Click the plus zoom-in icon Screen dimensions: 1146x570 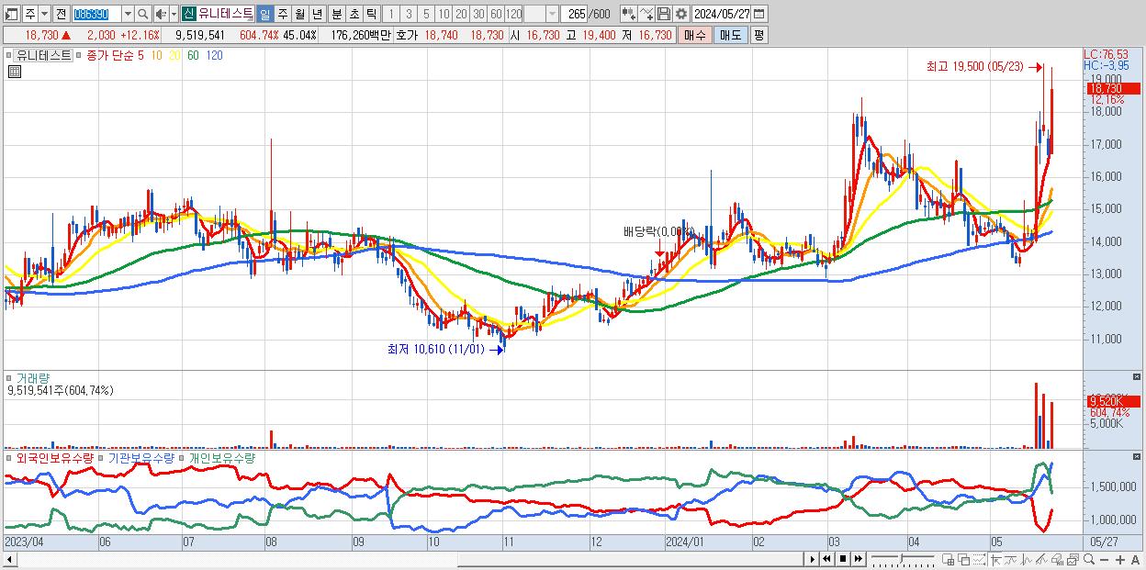point(1120,560)
